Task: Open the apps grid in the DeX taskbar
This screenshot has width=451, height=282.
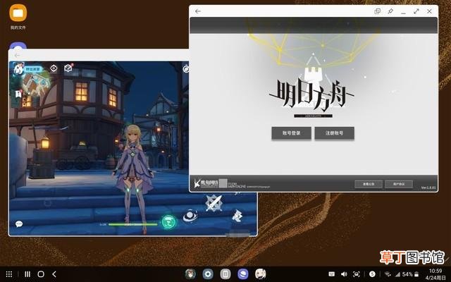Action: pos(9,274)
